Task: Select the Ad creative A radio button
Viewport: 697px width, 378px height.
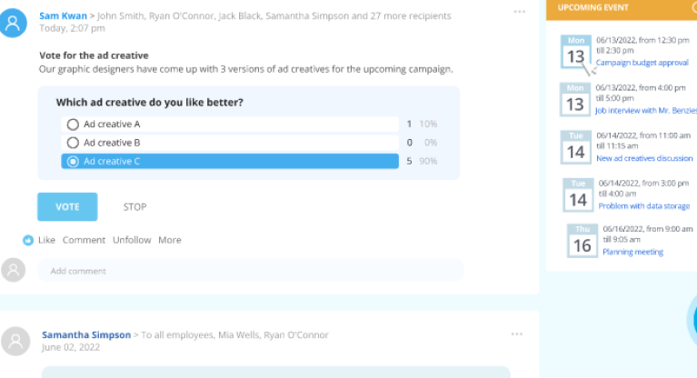Action: (x=73, y=124)
